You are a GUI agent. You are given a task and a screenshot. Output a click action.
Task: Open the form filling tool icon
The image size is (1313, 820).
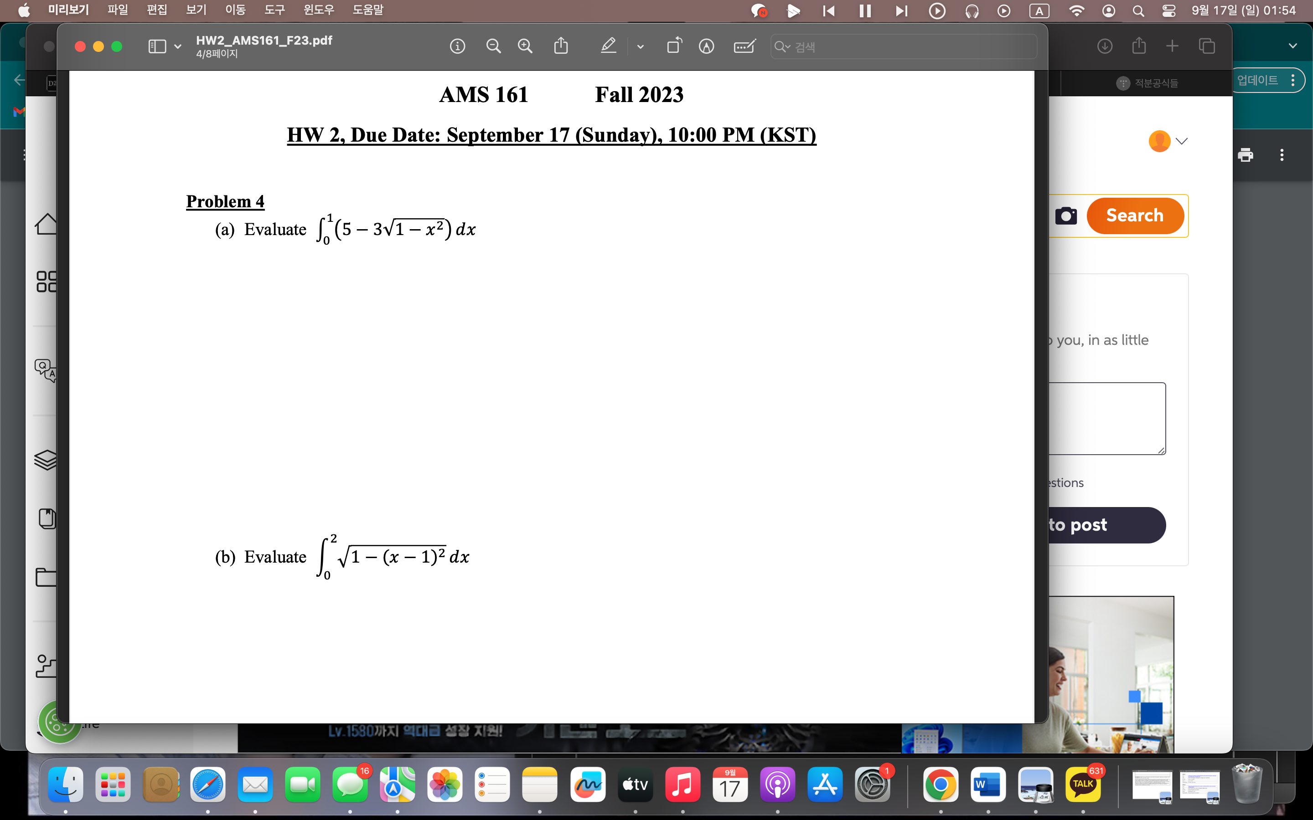[744, 46]
